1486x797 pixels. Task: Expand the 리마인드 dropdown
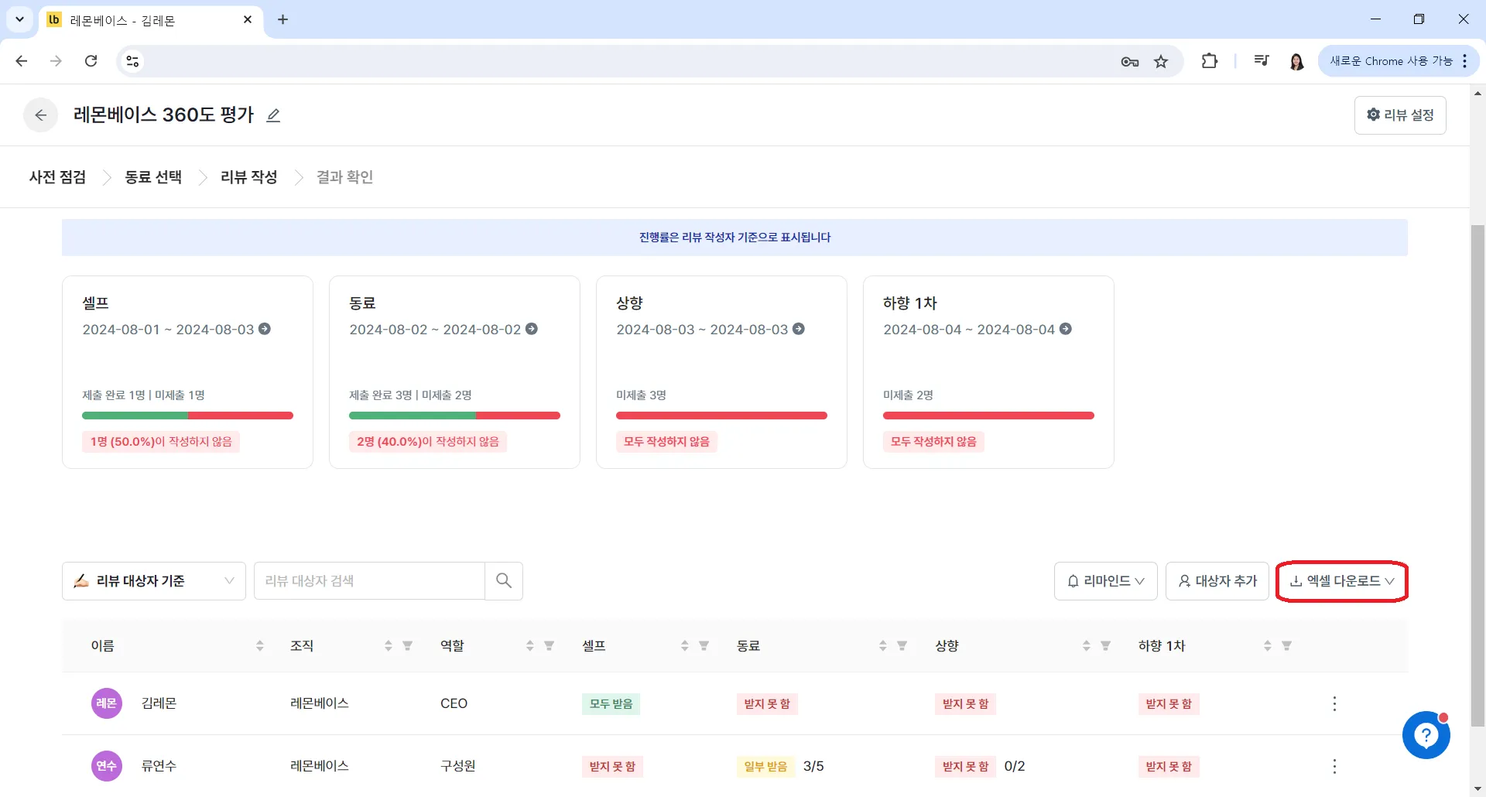pyautogui.click(x=1106, y=581)
